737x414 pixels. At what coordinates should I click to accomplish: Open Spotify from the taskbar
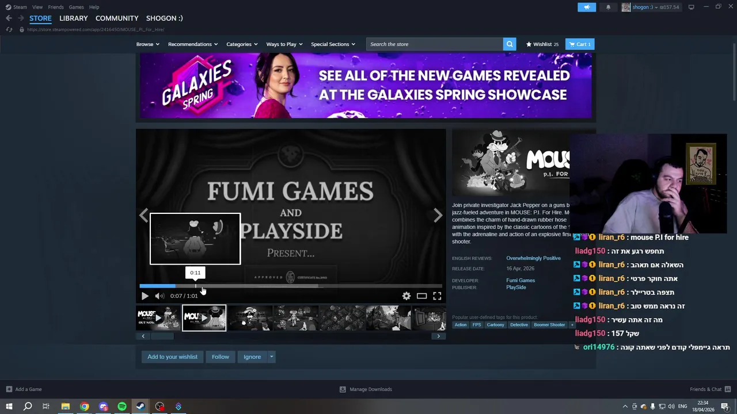(122, 407)
